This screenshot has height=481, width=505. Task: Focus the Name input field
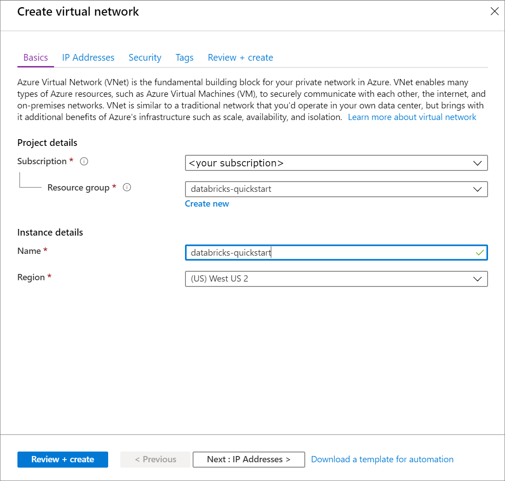(x=336, y=253)
